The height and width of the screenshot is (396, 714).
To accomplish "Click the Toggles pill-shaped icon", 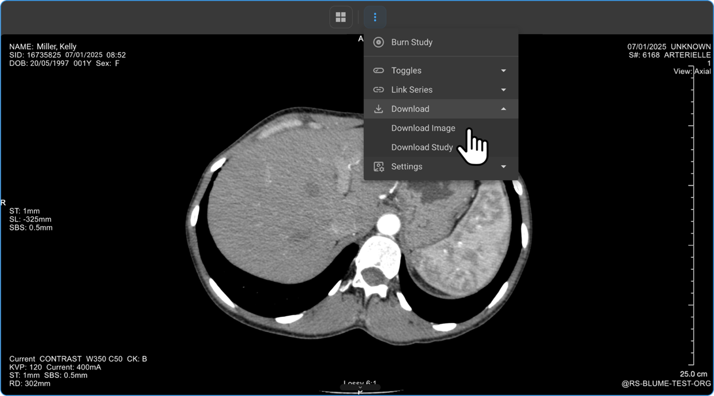I will click(x=378, y=70).
